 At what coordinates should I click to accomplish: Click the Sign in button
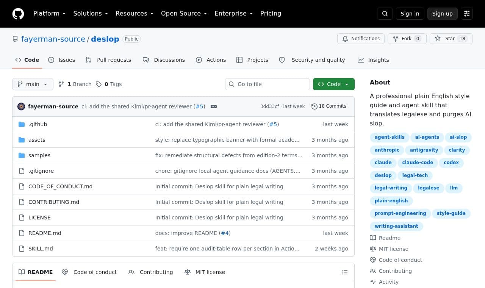click(410, 14)
